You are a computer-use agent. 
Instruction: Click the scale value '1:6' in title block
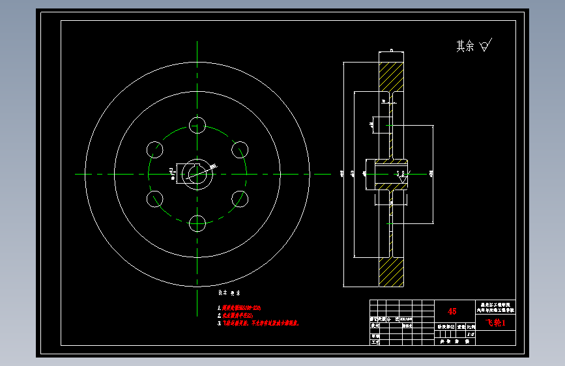pos(471,335)
